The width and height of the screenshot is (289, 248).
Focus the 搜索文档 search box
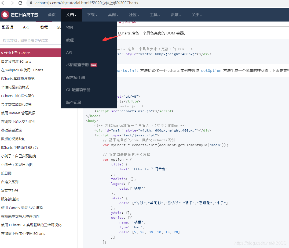tap(30, 40)
